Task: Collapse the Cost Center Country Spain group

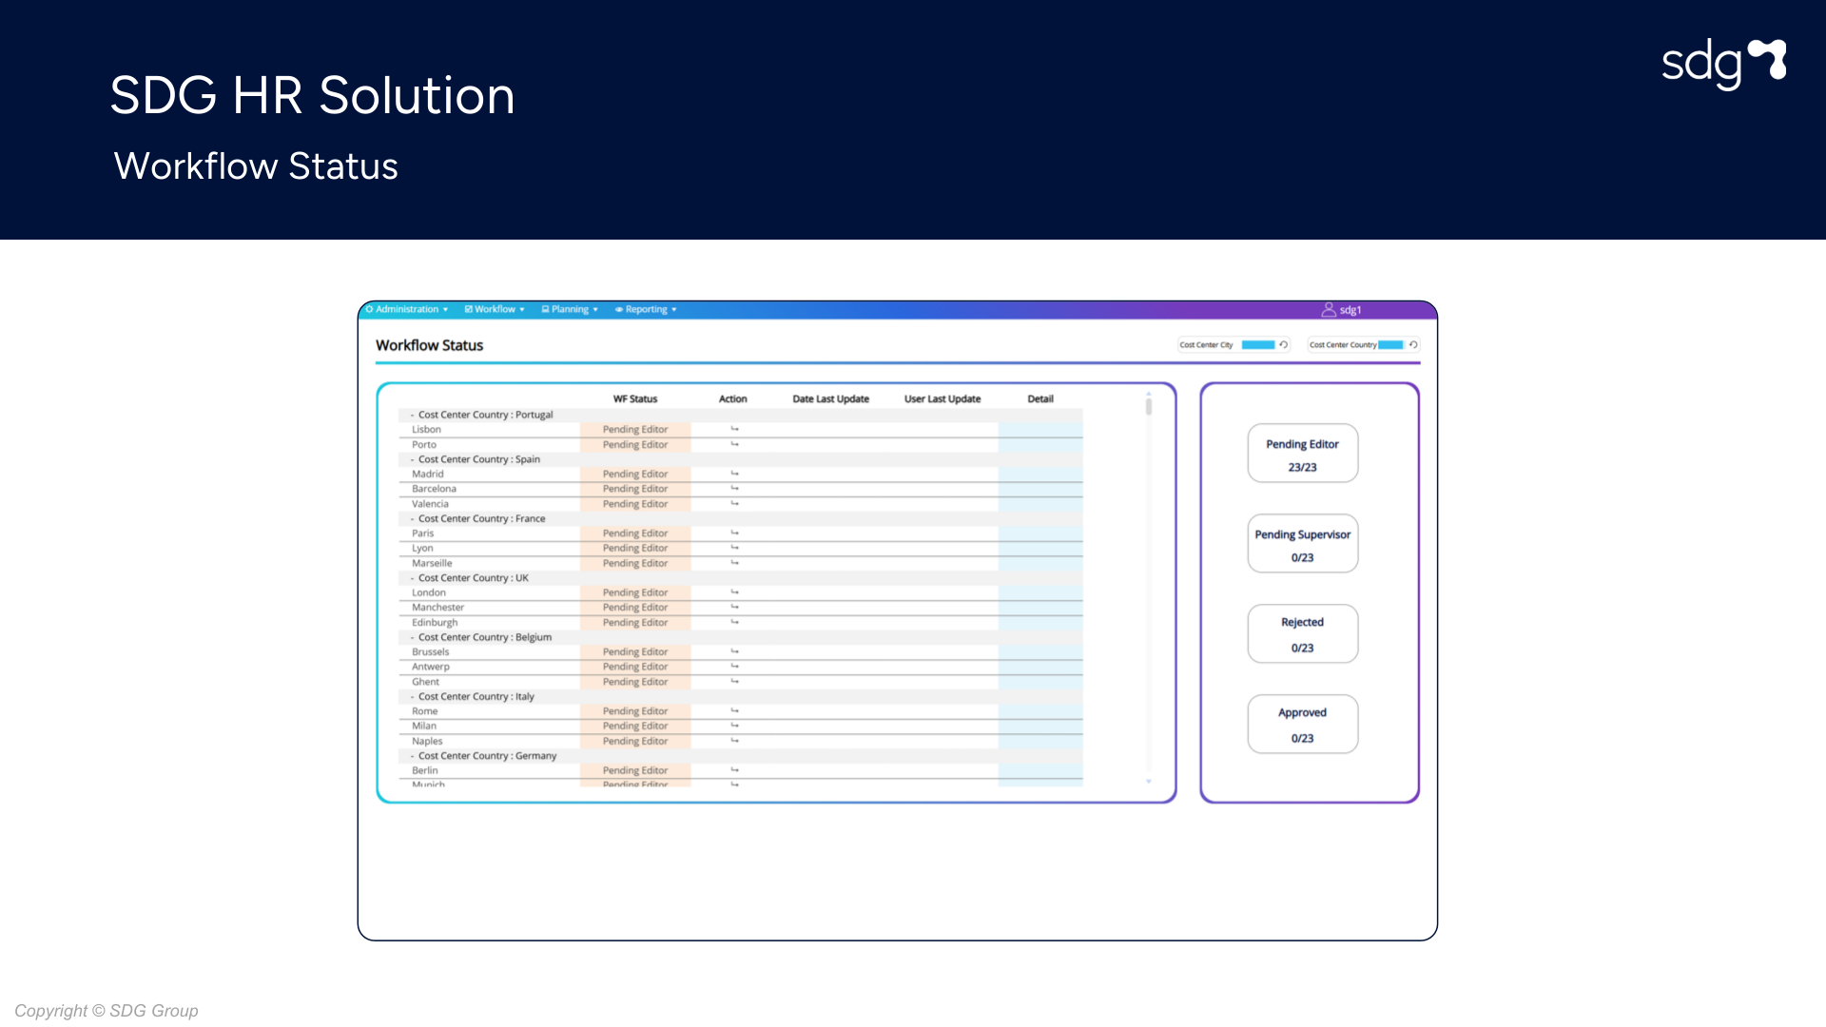Action: click(413, 459)
